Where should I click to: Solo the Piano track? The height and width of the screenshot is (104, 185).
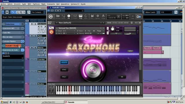pyautogui.click(x=35, y=36)
